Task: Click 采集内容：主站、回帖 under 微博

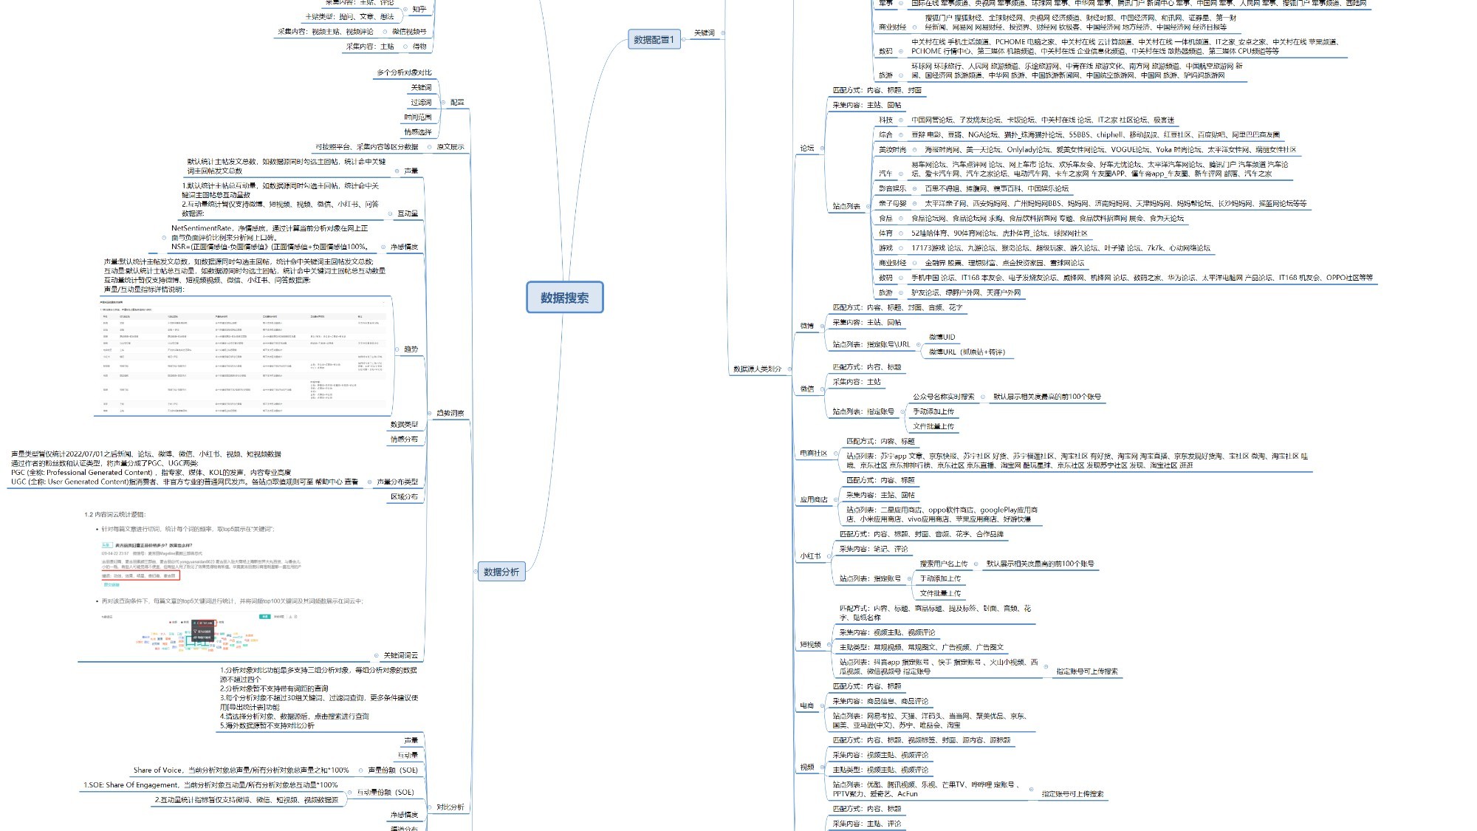Action: click(x=867, y=323)
